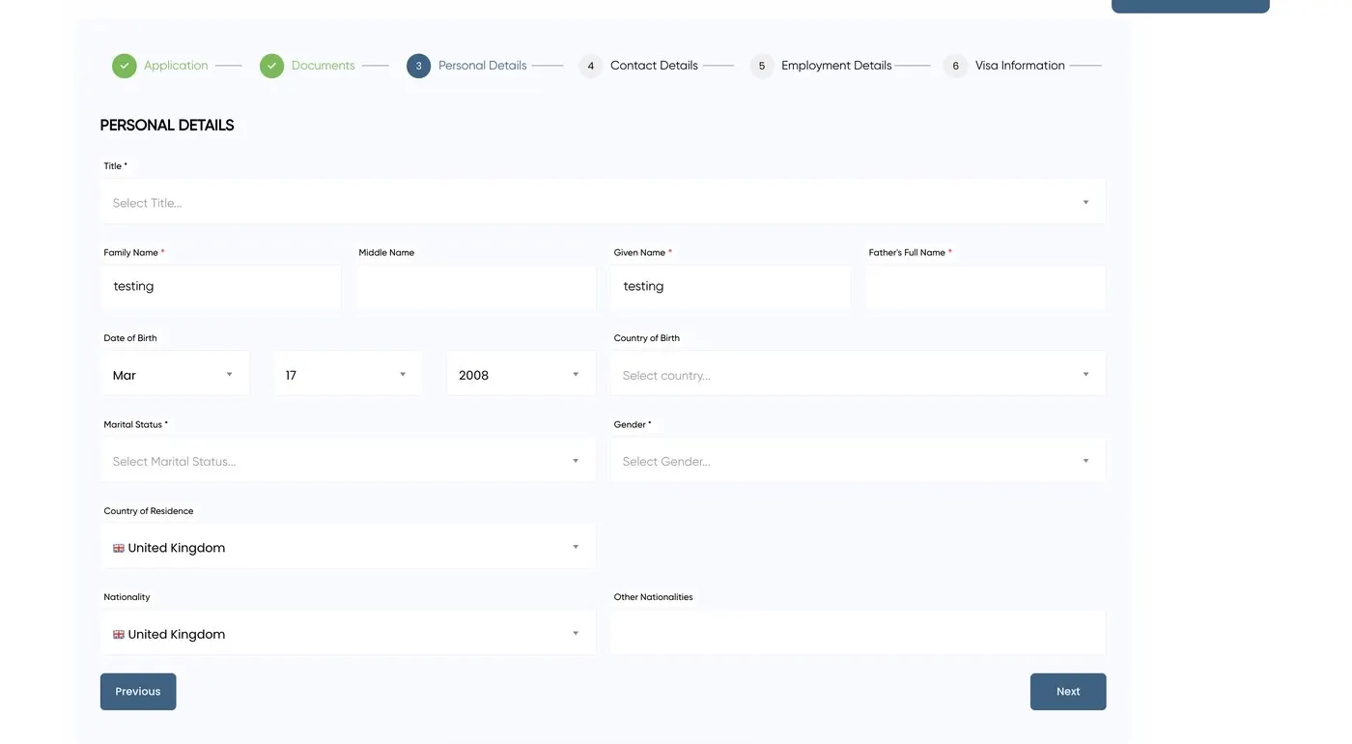Expand the Nationality dropdown
1352x744 pixels.
point(348,634)
